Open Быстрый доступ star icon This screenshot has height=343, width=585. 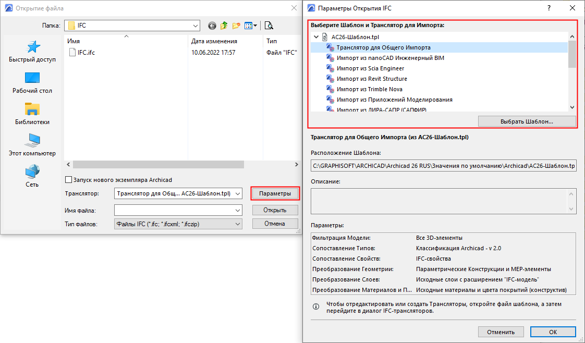coord(32,47)
